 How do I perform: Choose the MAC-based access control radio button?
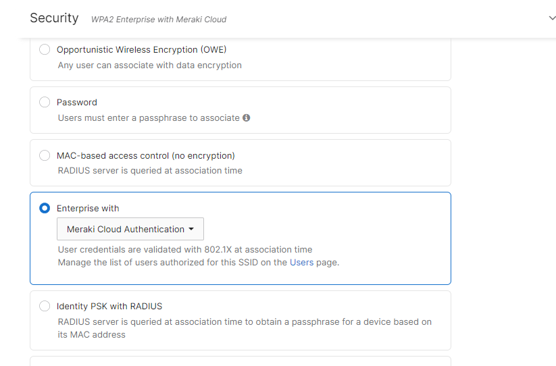(45, 155)
